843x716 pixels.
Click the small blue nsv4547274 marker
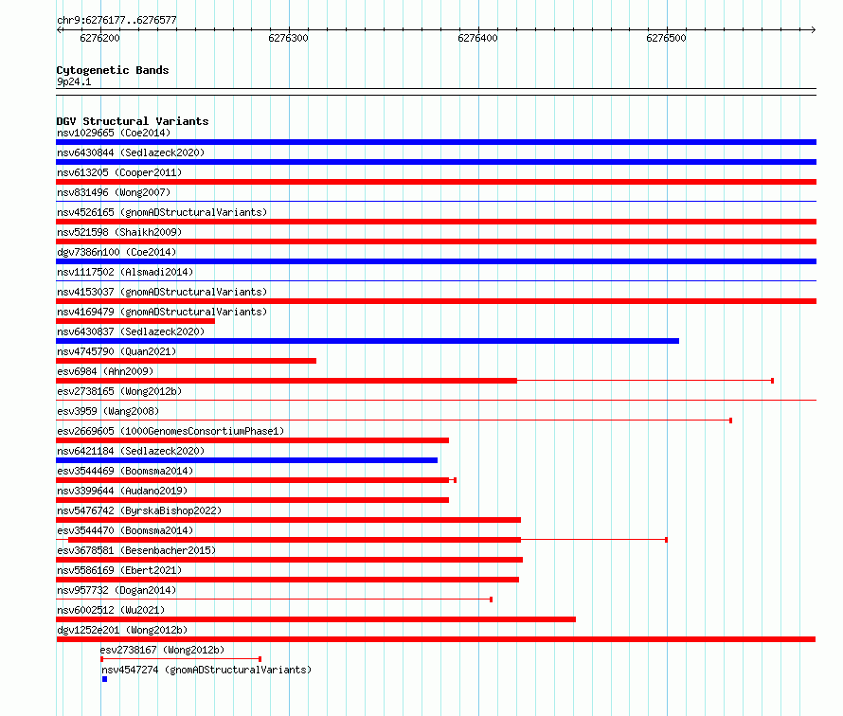pos(105,679)
